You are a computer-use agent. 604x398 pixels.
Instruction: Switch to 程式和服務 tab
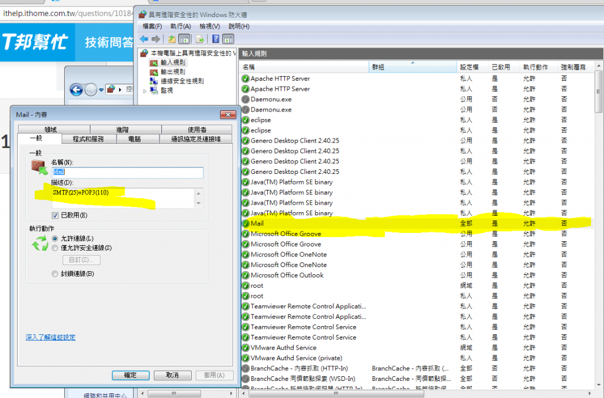88,139
